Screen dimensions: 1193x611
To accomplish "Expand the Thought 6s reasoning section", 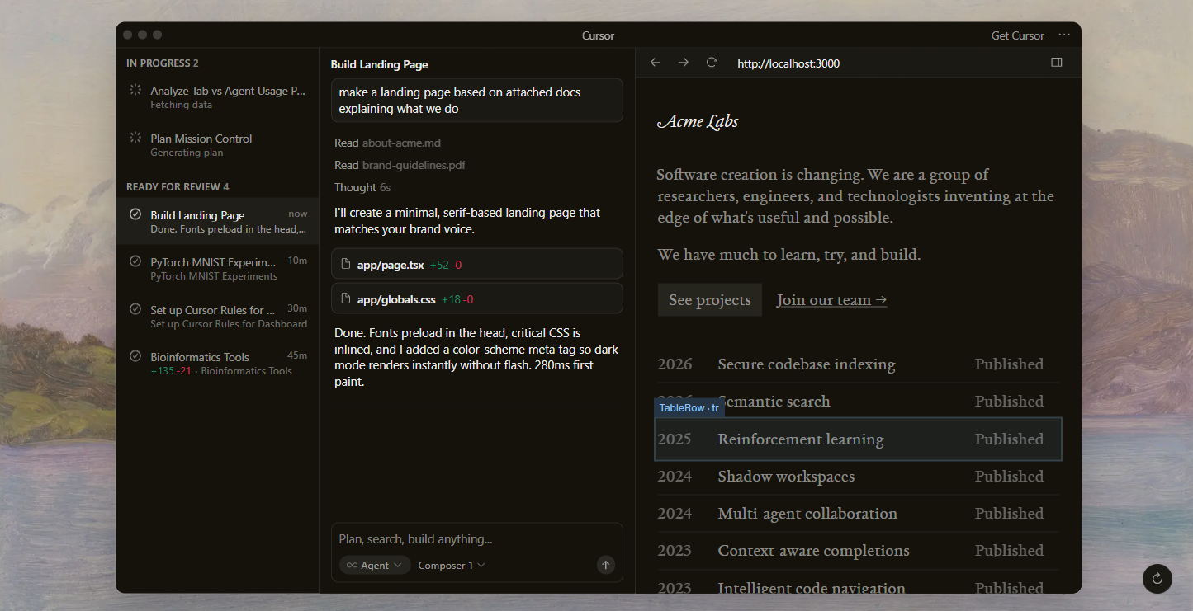I will click(x=362, y=188).
